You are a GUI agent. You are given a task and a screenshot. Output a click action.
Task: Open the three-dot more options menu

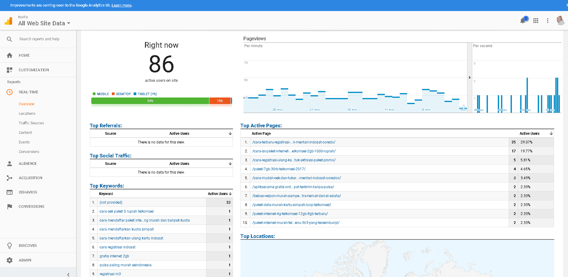pos(547,21)
